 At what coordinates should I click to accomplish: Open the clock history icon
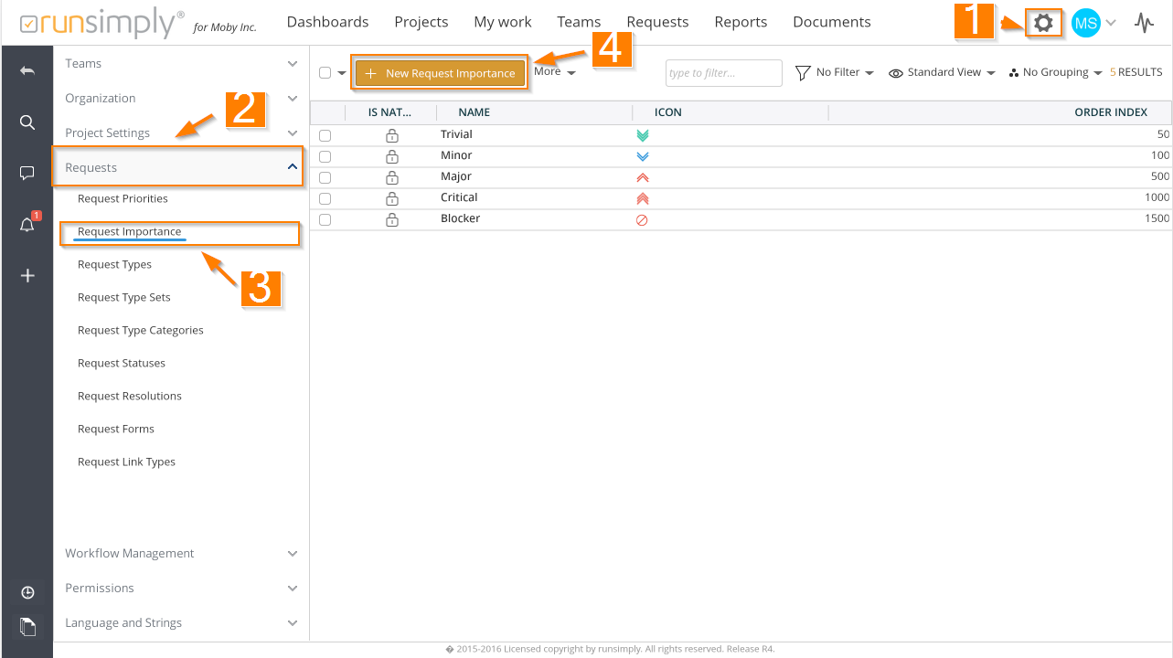click(x=27, y=593)
